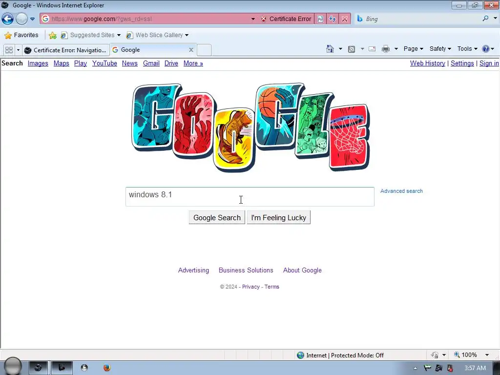
Task: Open the recent pages dropdown arrow
Action: coord(33,19)
